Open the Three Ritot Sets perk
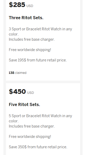The height and width of the screenshot is (155, 107). 26,18
